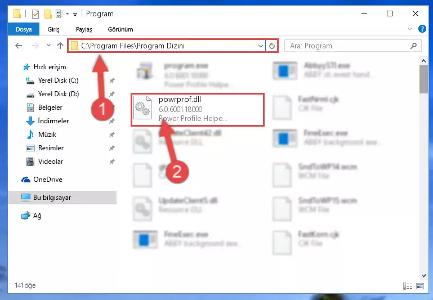Select the powrprof.dll file
Image resolution: width=433 pixels, height=300 pixels.
click(198, 110)
